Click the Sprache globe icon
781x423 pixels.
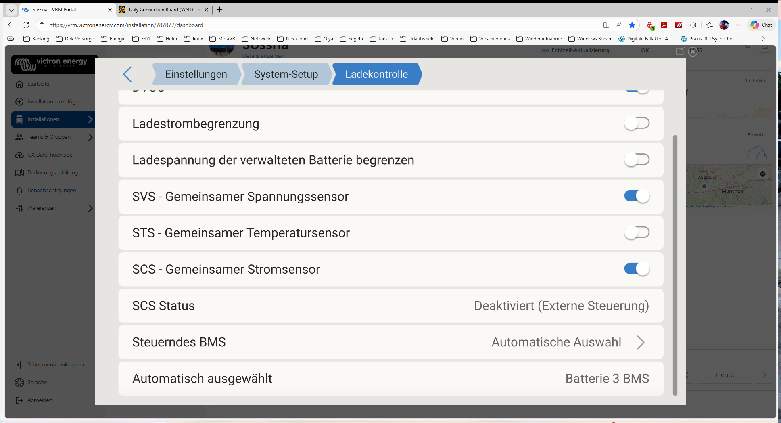19,383
